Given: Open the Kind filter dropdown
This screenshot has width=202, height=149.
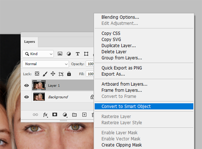Looking at the screenshot, I should pos(38,54).
